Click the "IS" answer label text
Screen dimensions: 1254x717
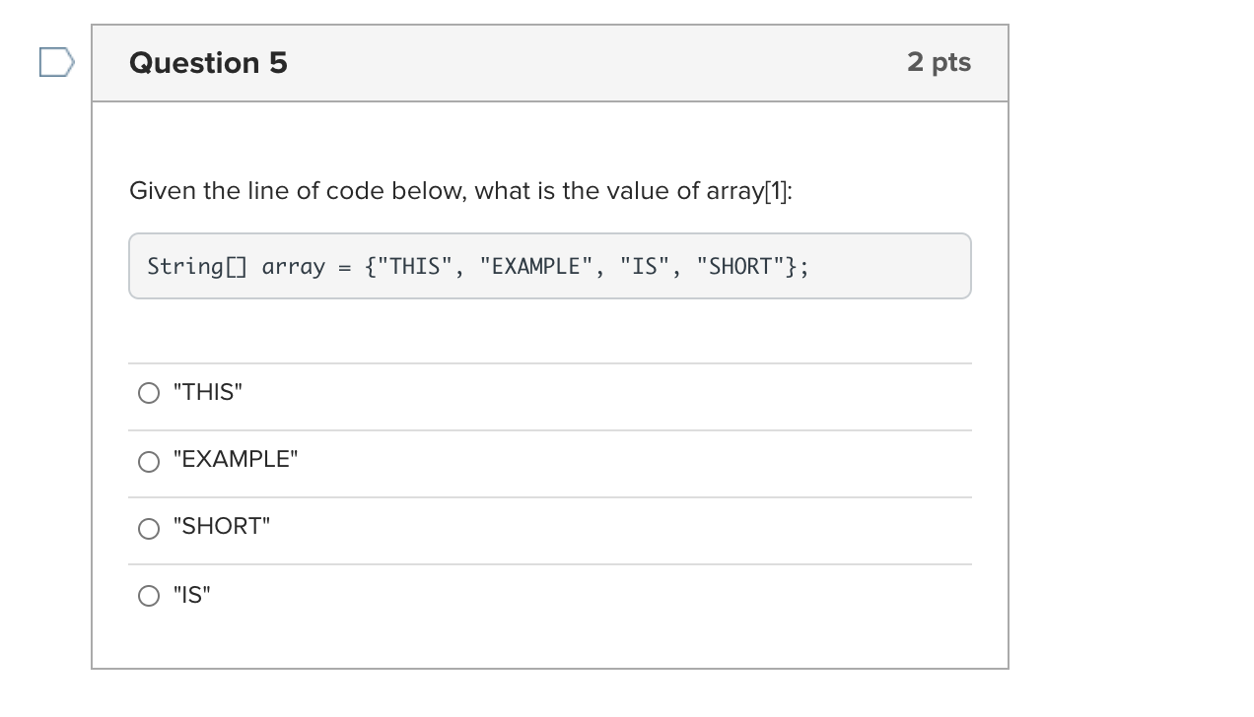(191, 595)
